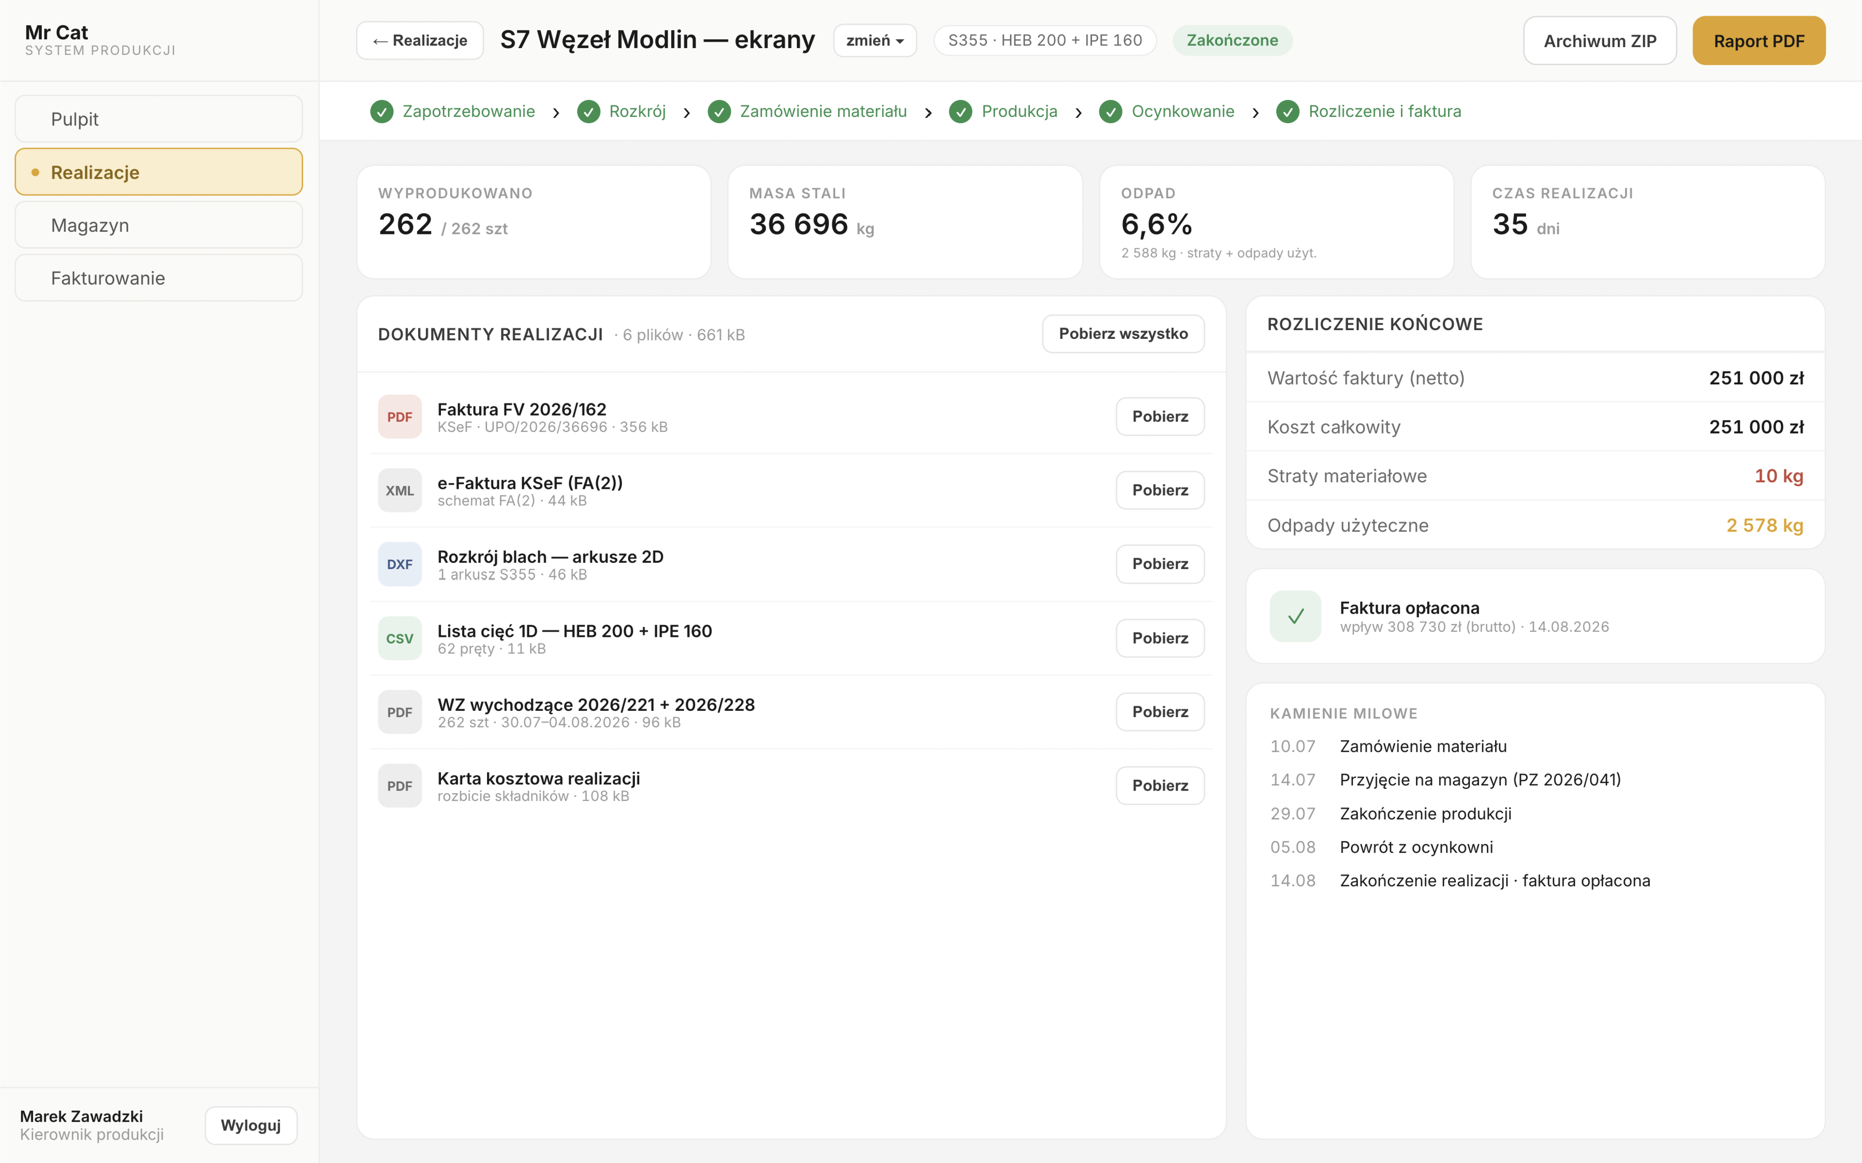The image size is (1862, 1163).
Task: Select Realizacje in the sidebar
Action: coord(158,172)
